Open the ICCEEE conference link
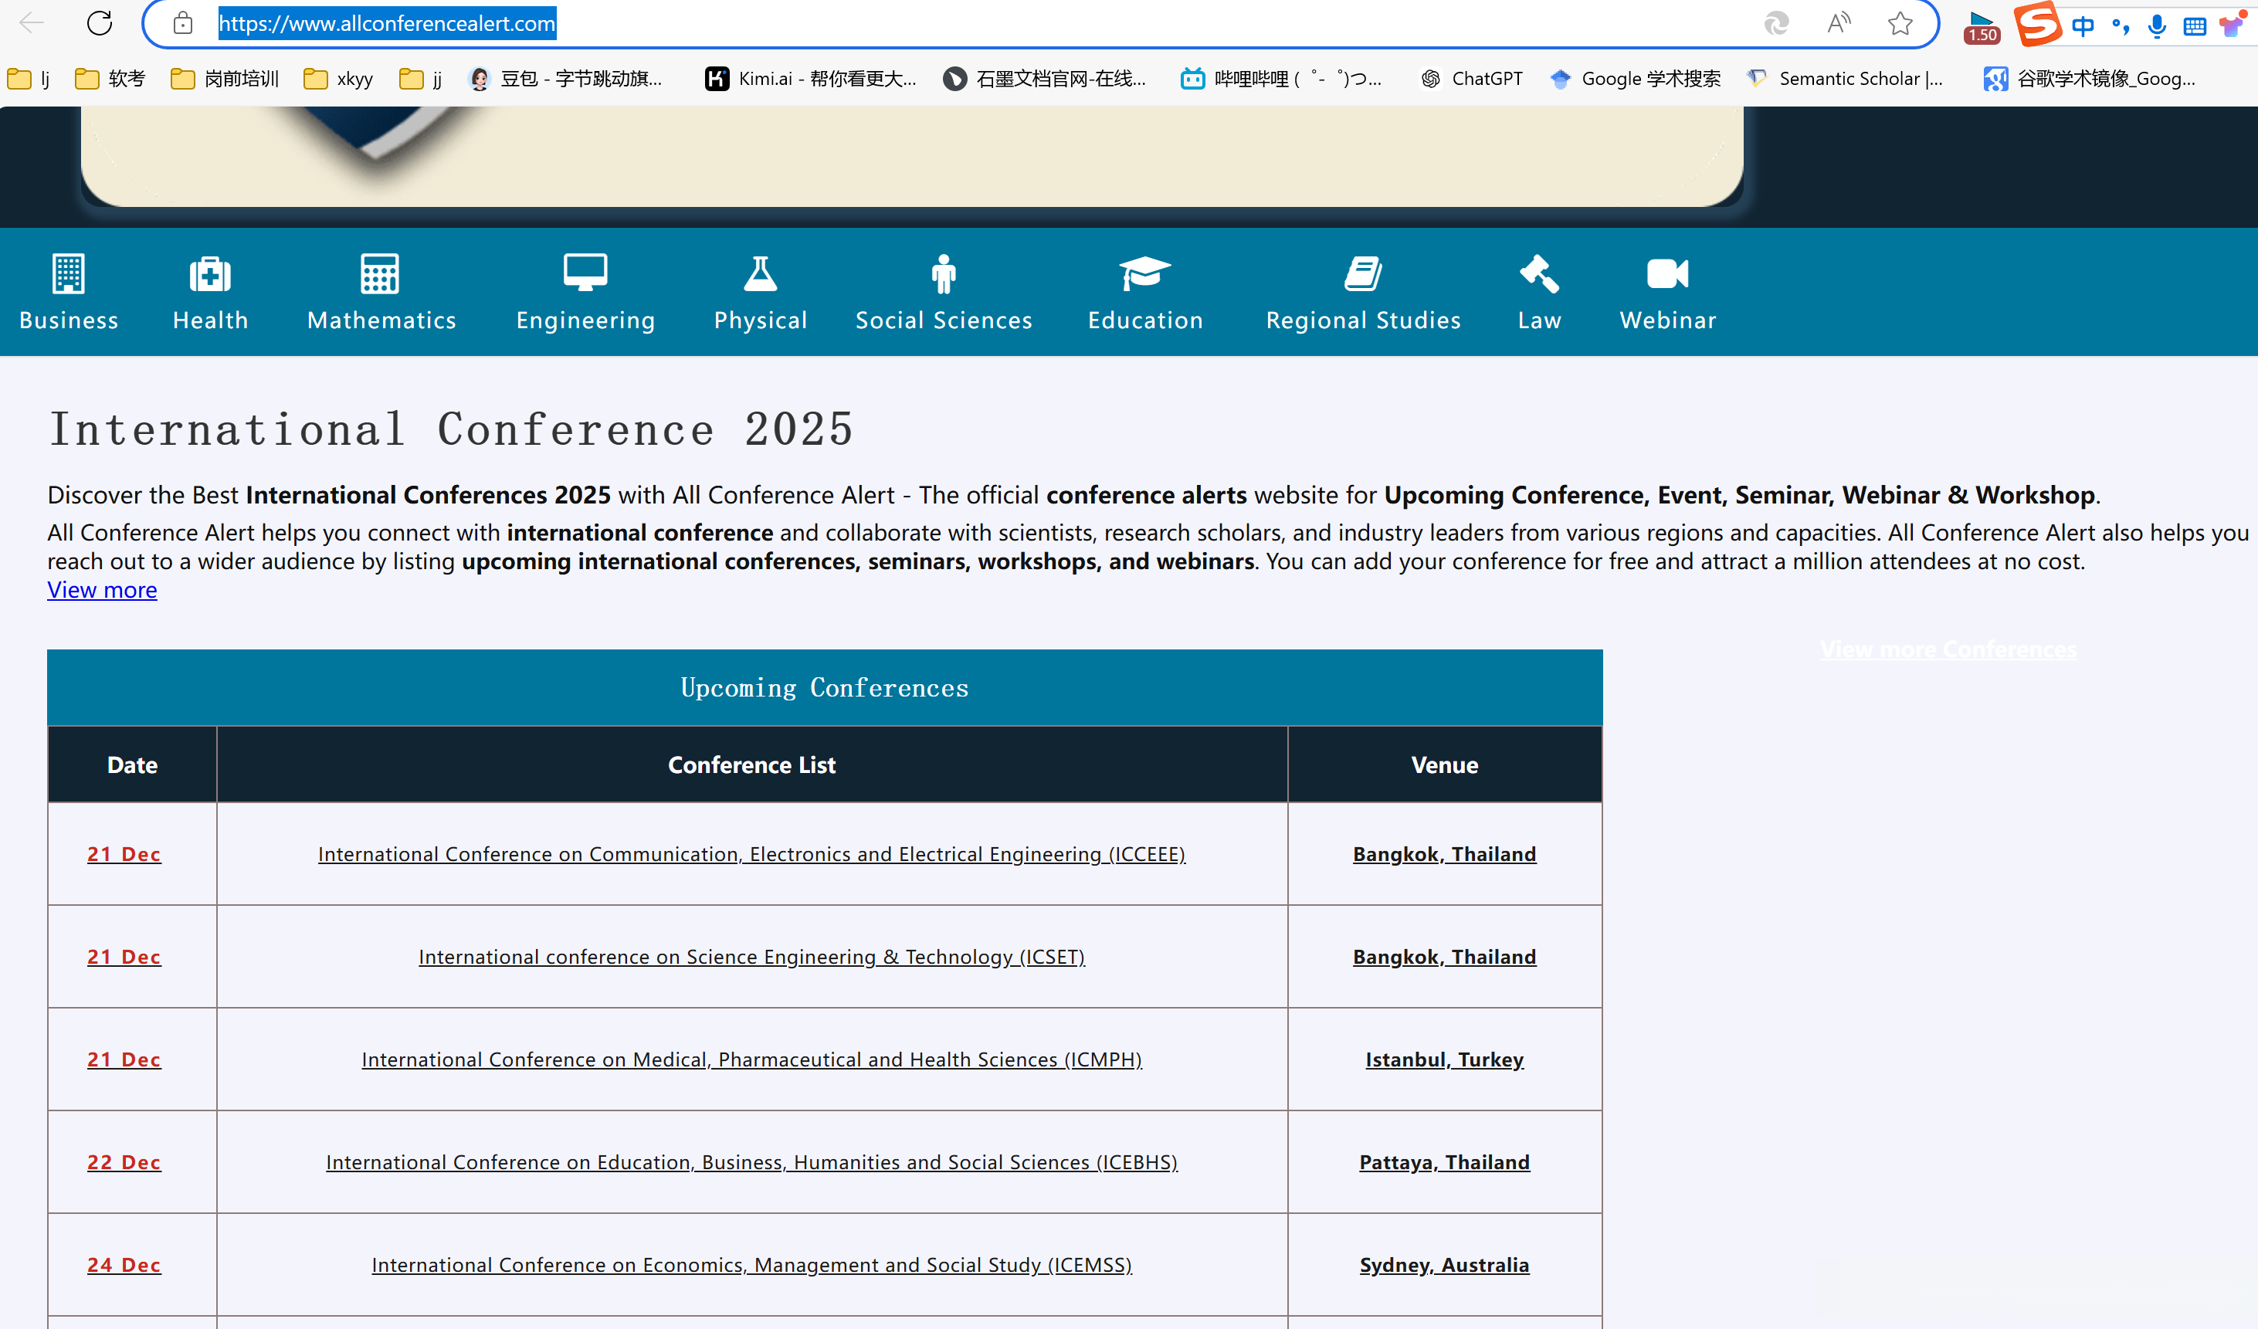The image size is (2258, 1329). (751, 854)
